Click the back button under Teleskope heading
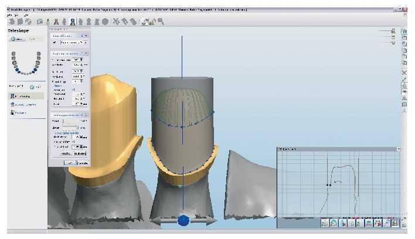This screenshot has width=415, height=239. pyautogui.click(x=15, y=39)
